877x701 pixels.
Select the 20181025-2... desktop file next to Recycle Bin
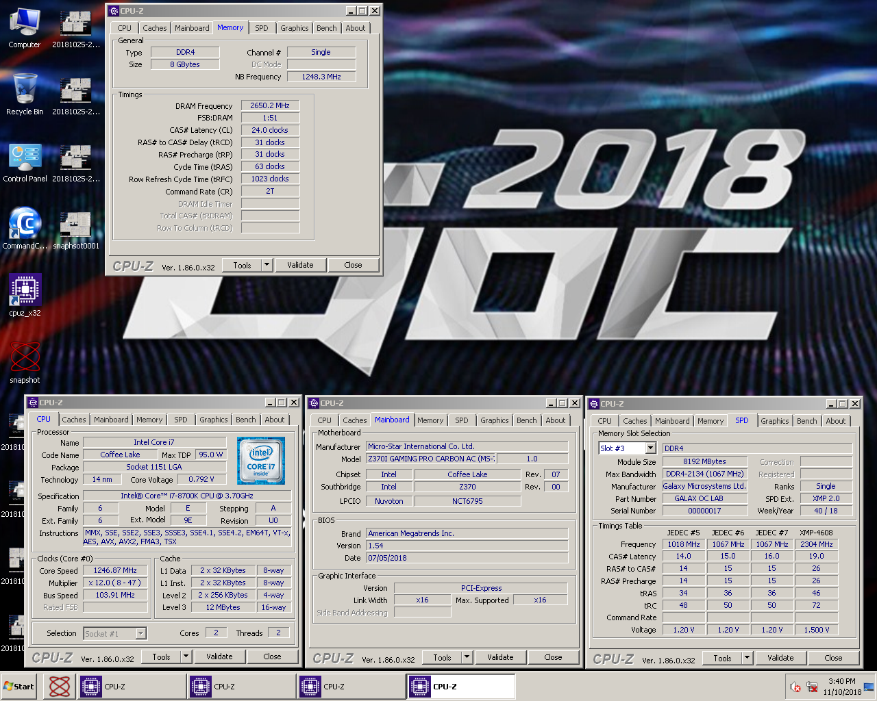pos(76,94)
